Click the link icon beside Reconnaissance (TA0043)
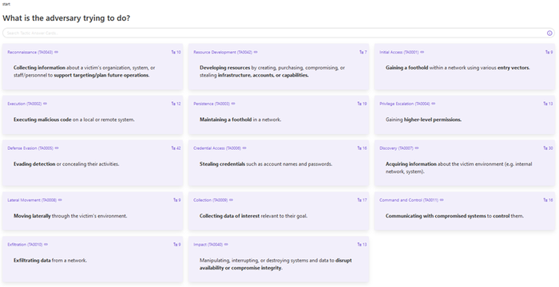The image size is (559, 287). [57, 52]
